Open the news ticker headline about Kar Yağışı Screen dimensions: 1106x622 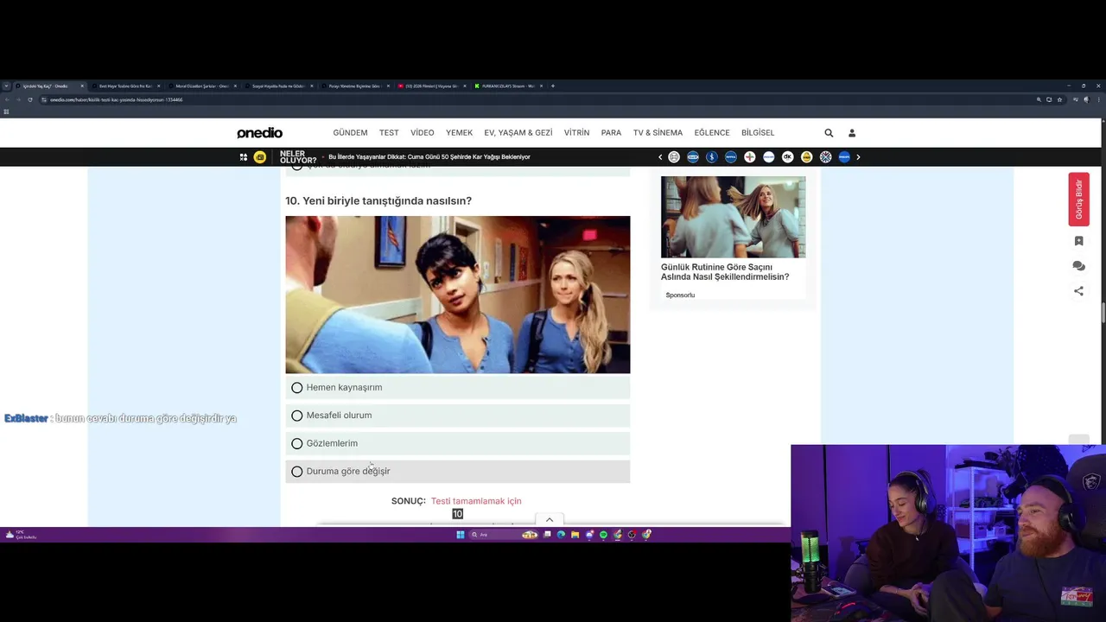pos(429,157)
